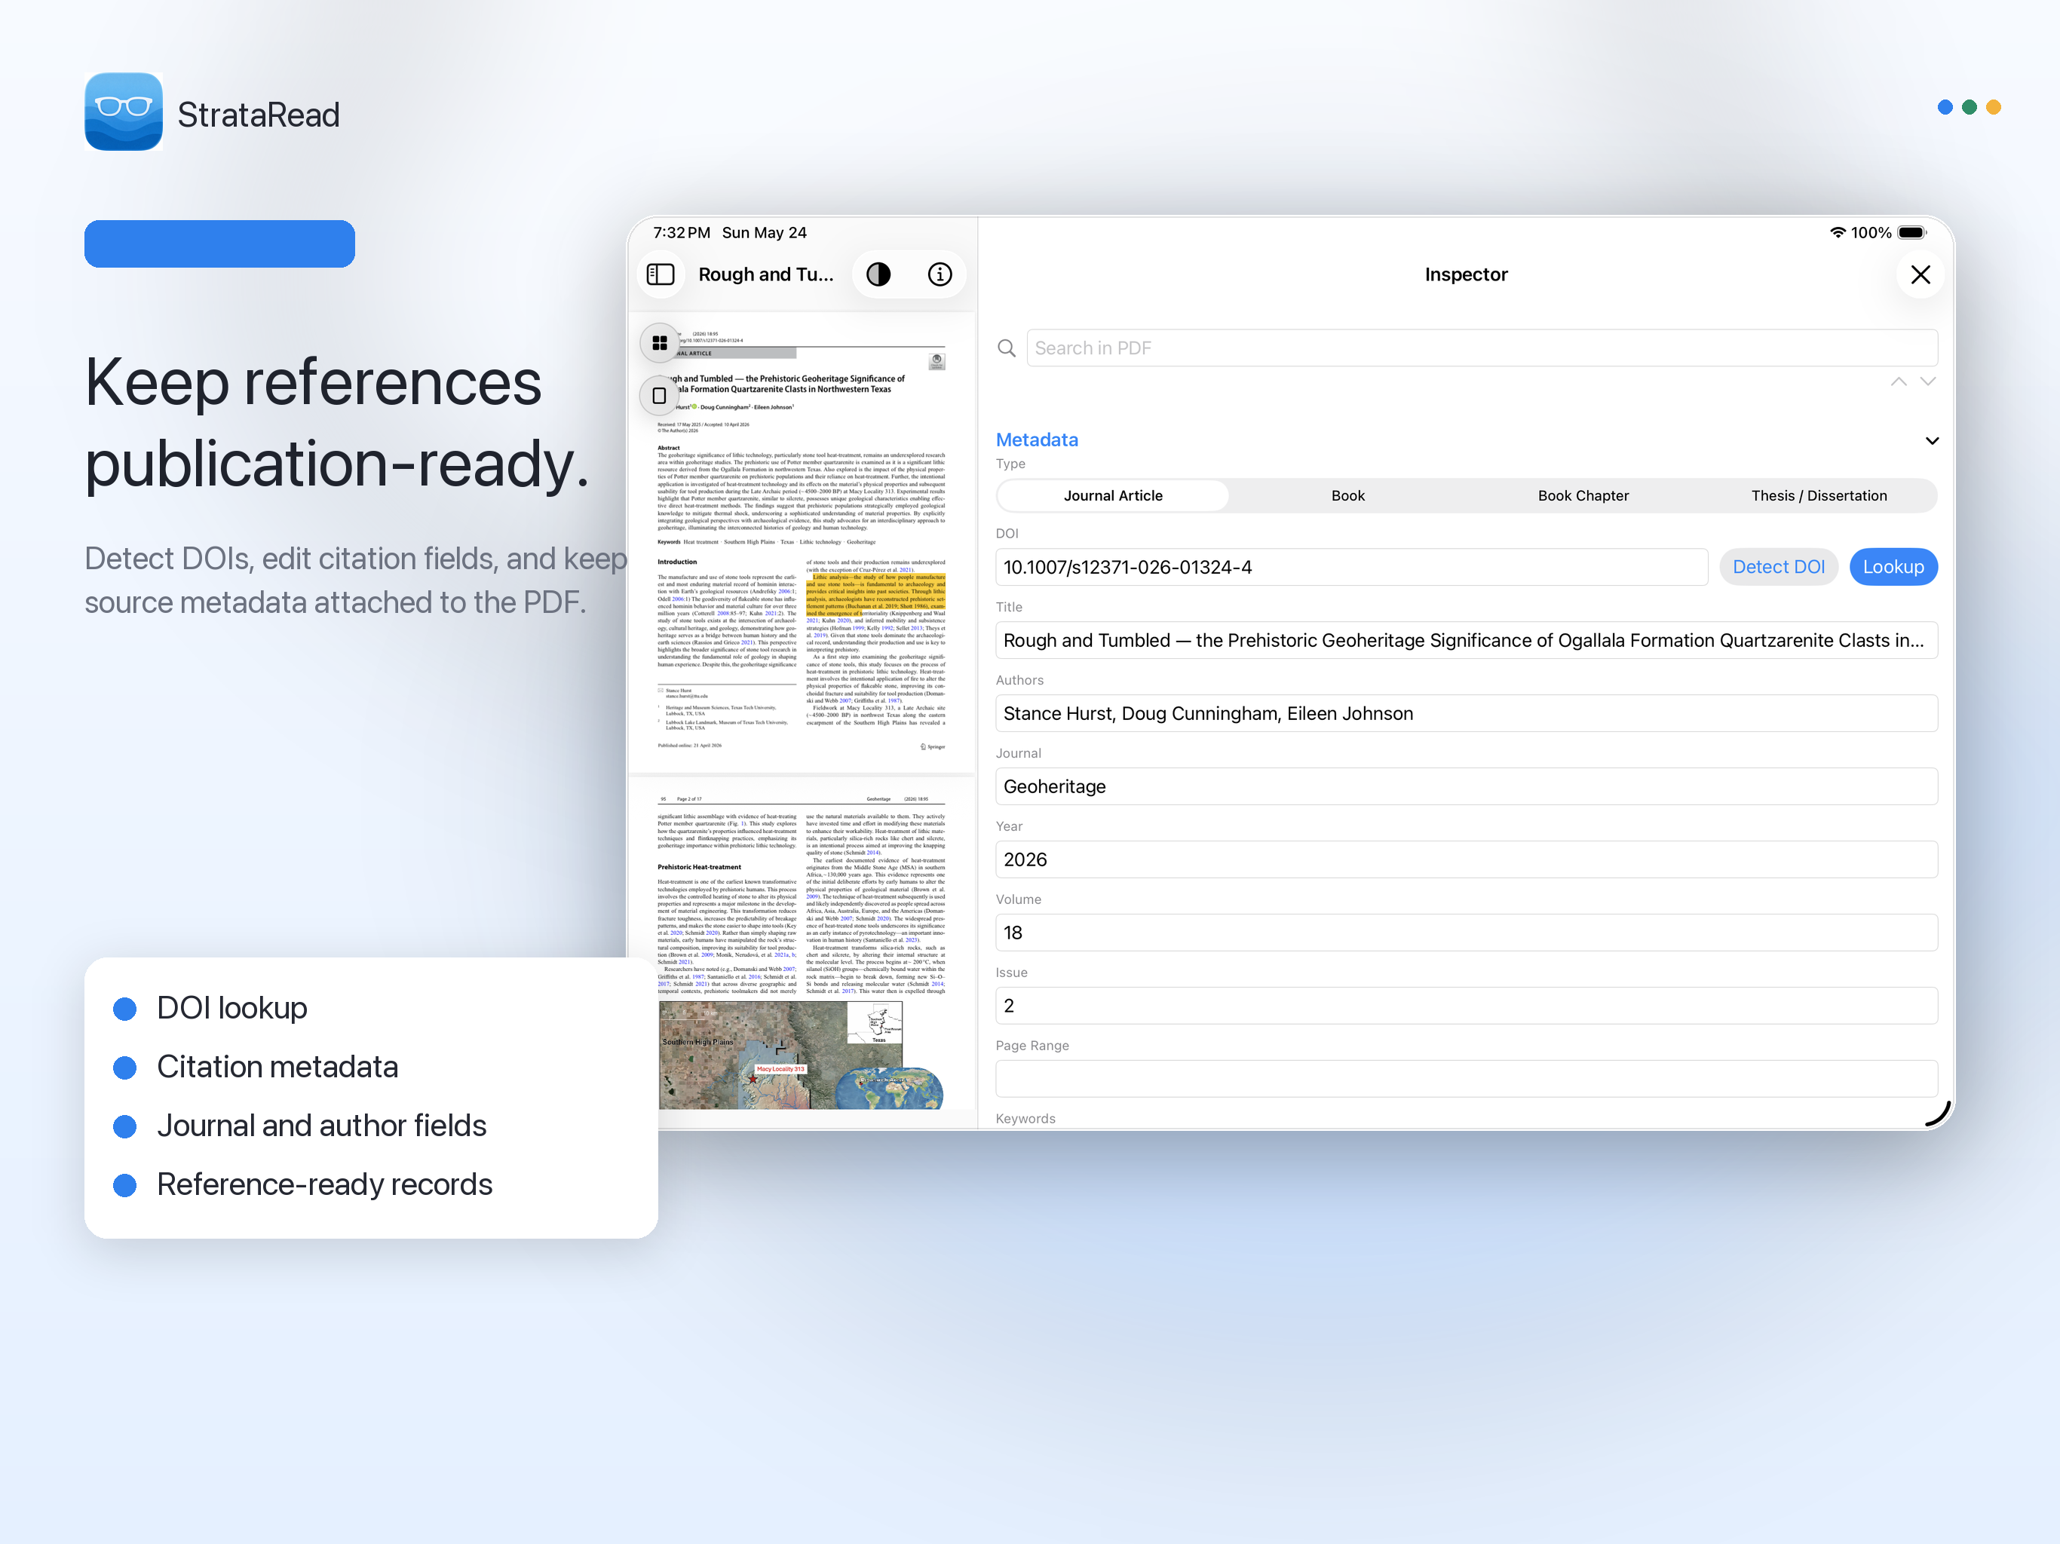Click the Page Range input field
The height and width of the screenshot is (1544, 2060).
tap(1466, 1078)
